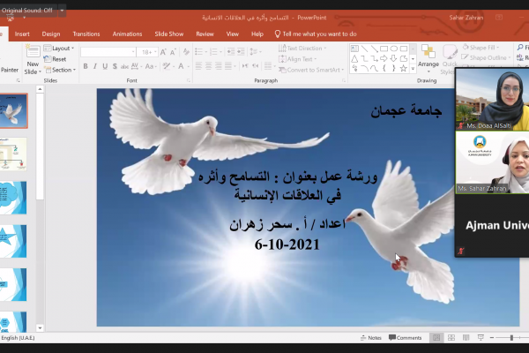
Task: Toggle the Notes pane
Action: tap(370, 337)
